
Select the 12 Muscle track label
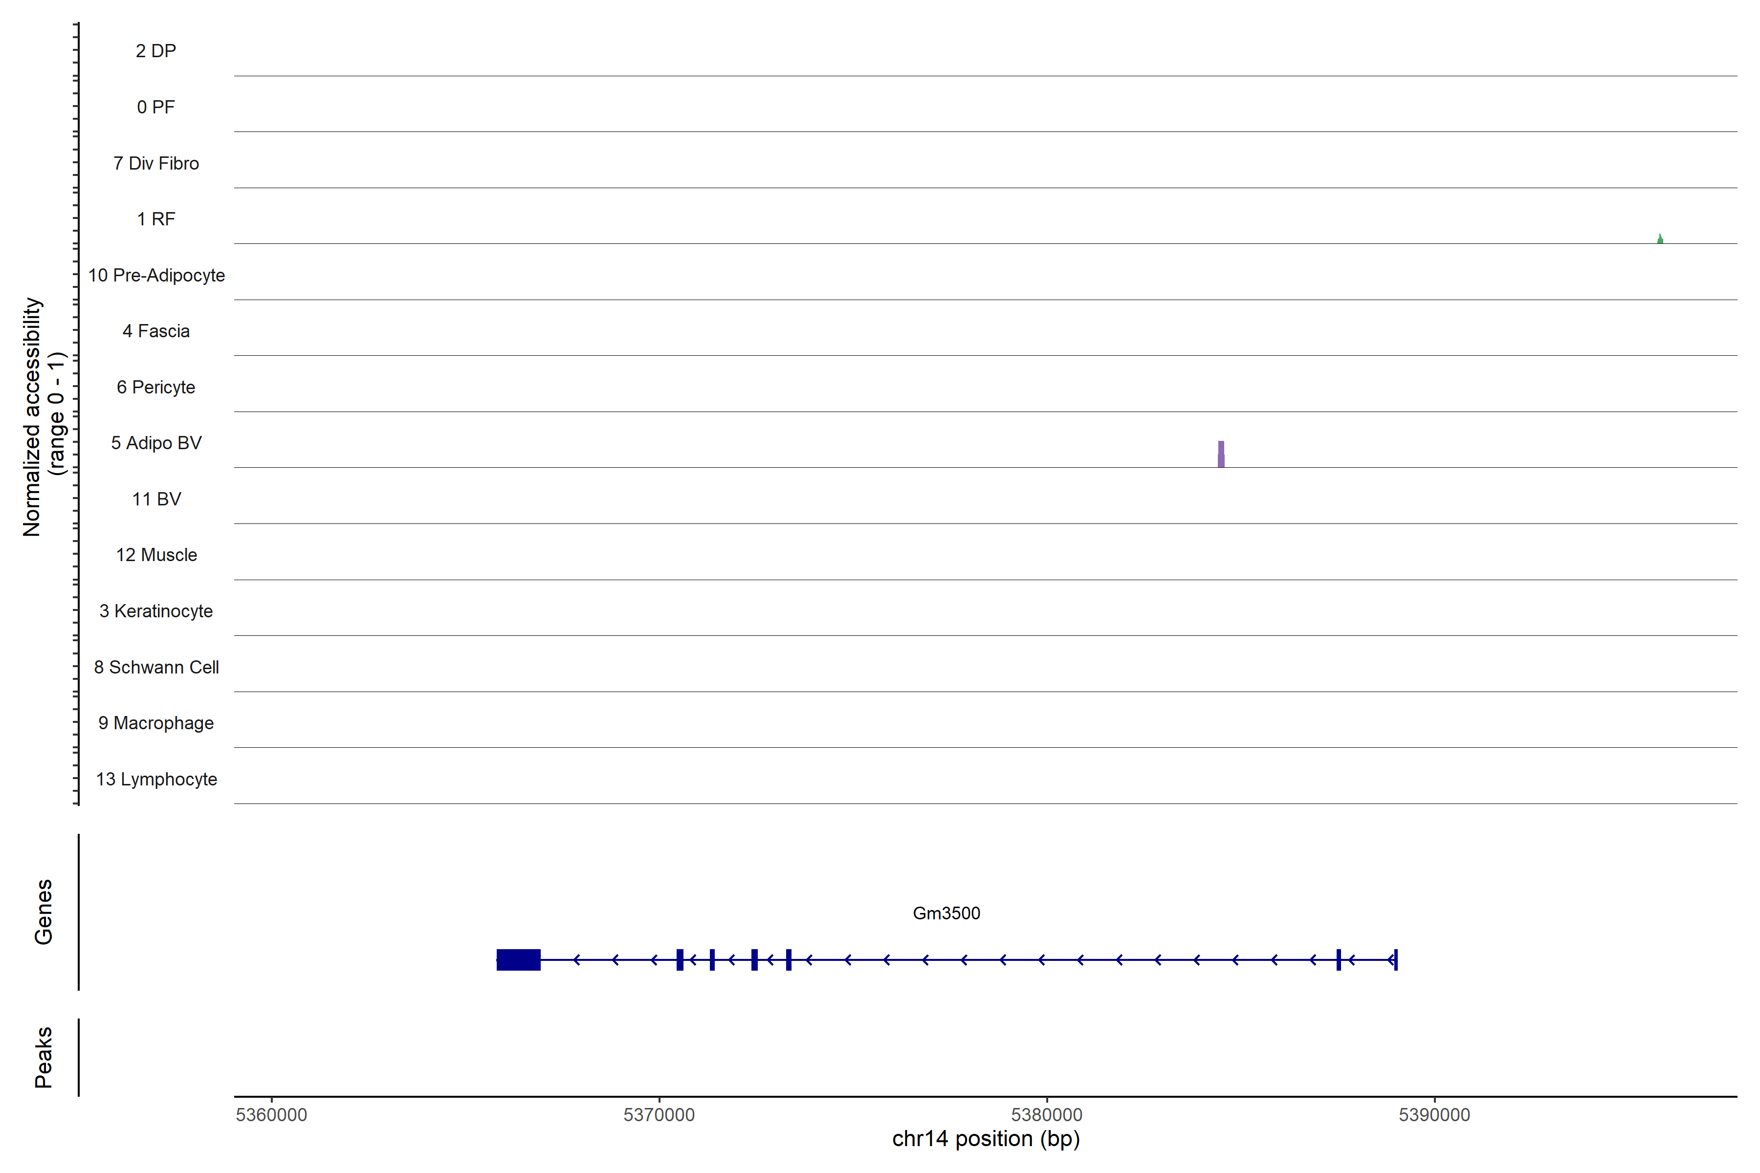[x=155, y=555]
